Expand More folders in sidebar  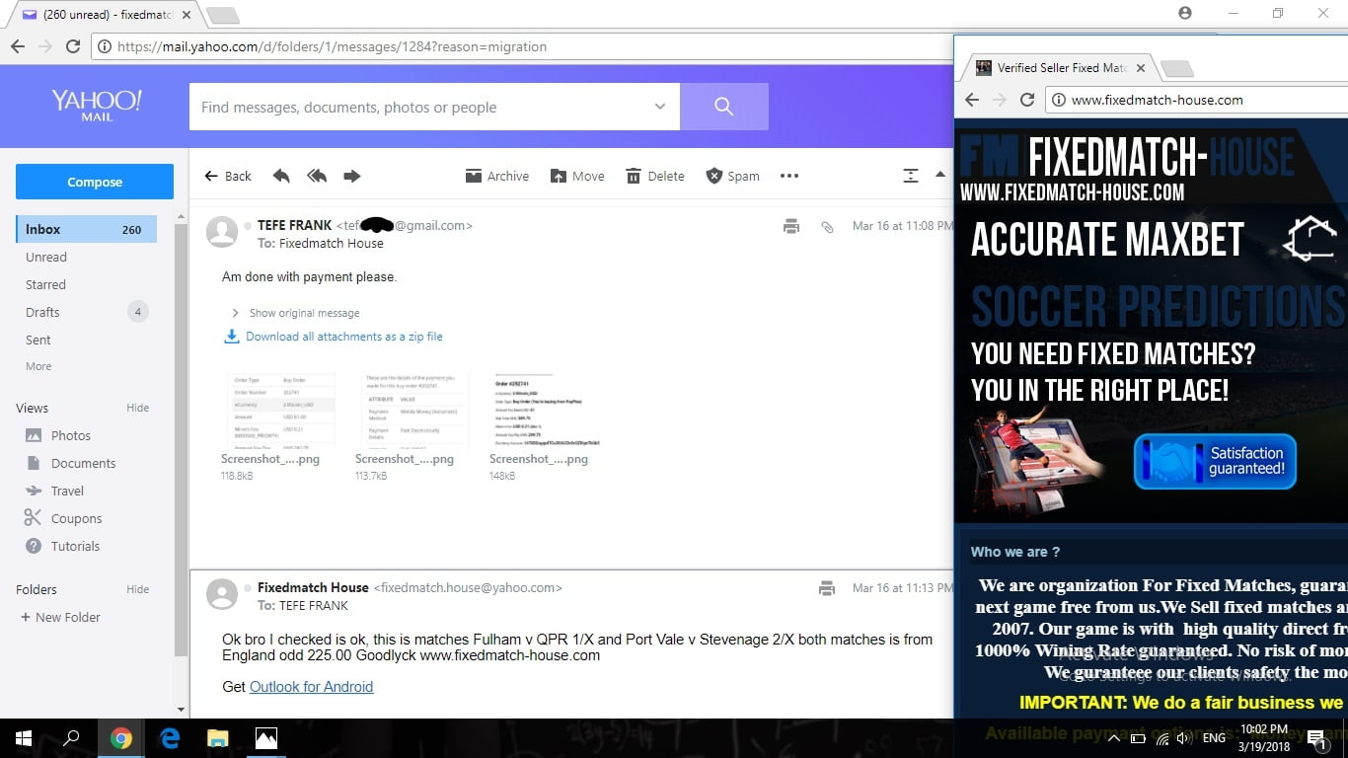(x=38, y=366)
